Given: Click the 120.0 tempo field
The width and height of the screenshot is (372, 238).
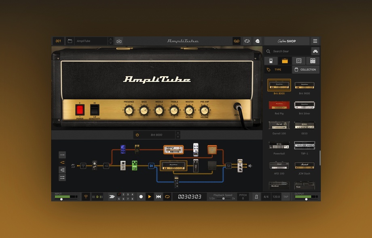Looking at the screenshot, I should [x=276, y=196].
